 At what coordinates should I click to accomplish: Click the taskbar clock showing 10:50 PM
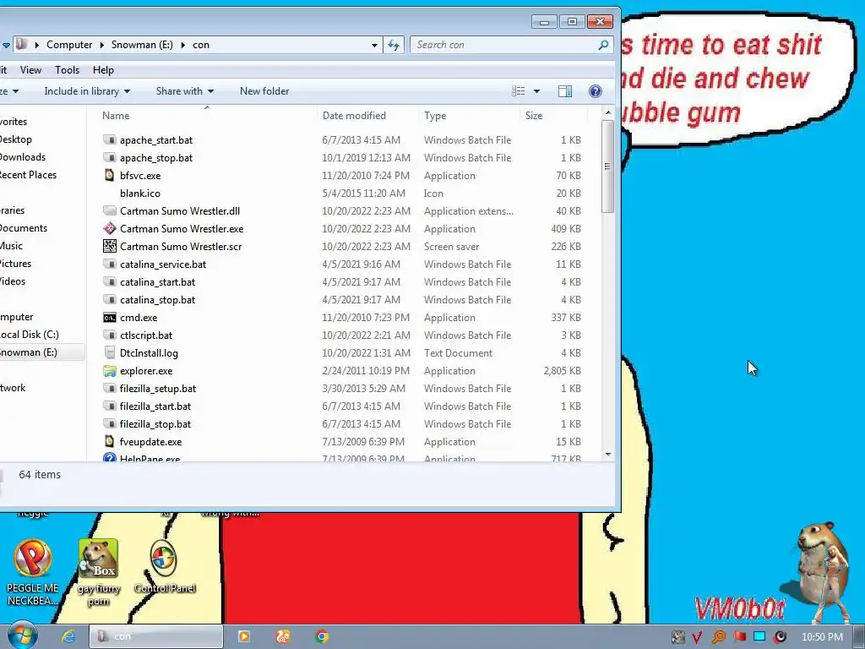[x=822, y=637]
